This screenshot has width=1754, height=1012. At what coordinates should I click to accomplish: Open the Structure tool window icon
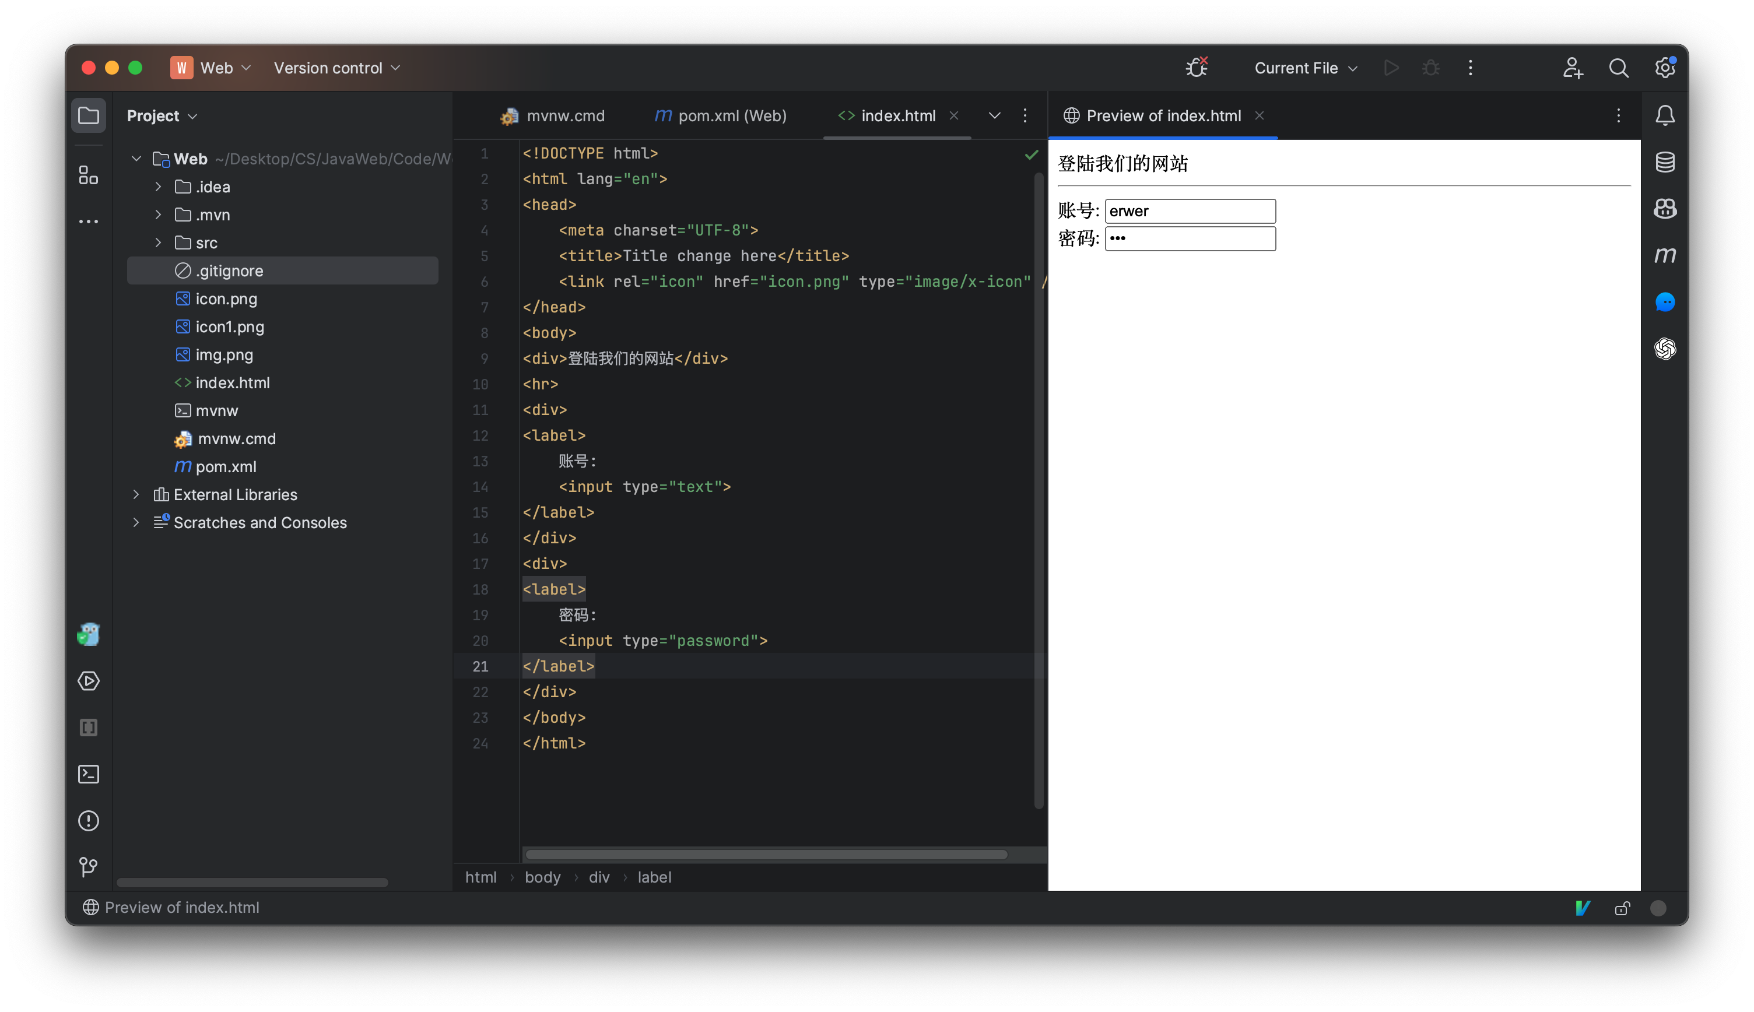pos(88,174)
